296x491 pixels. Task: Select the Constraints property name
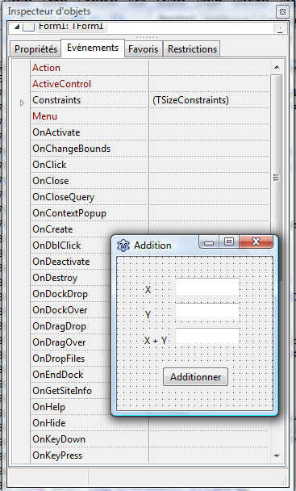pyautogui.click(x=56, y=100)
